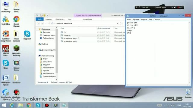193x108 pixels.
Task: Select the Minecraft desktop shortcut
Action: click(x=16, y=51)
